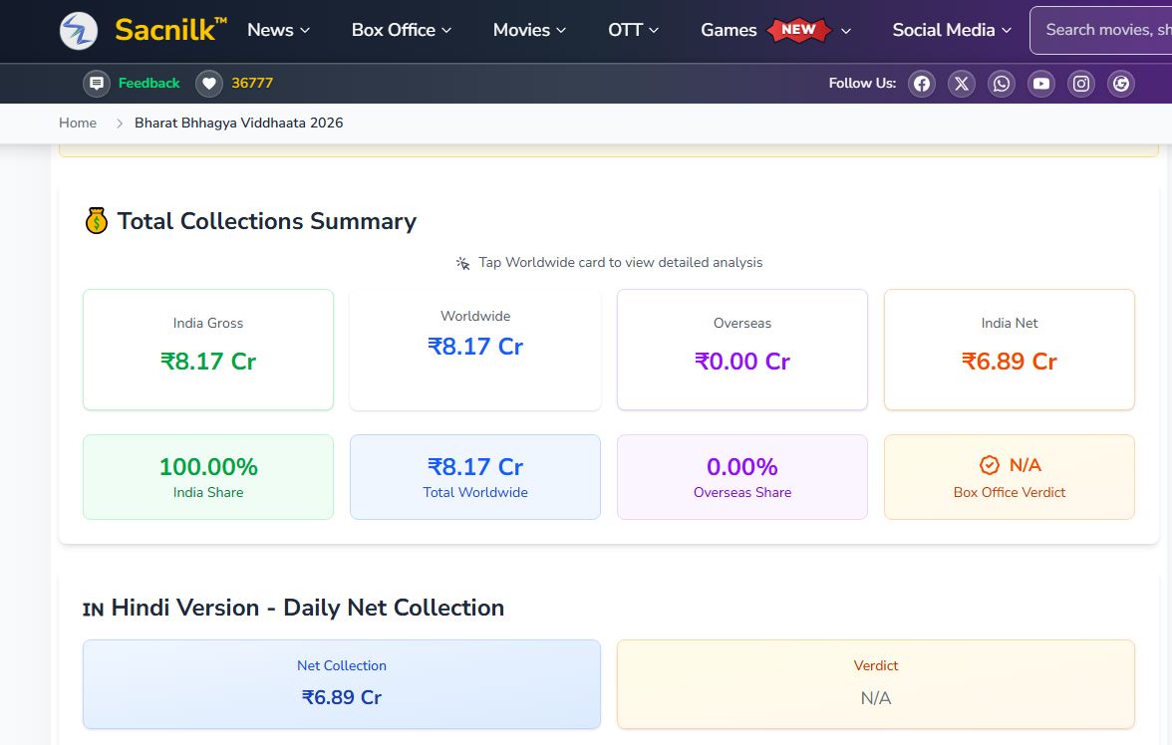Click the Google News follow icon
1172x745 pixels.
(x=1121, y=84)
